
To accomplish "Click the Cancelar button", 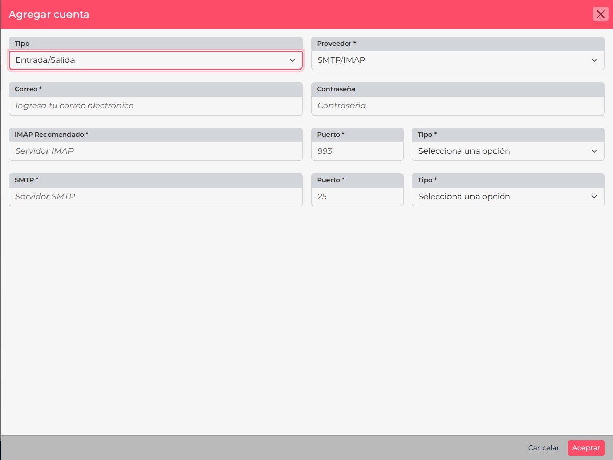I will coord(544,448).
